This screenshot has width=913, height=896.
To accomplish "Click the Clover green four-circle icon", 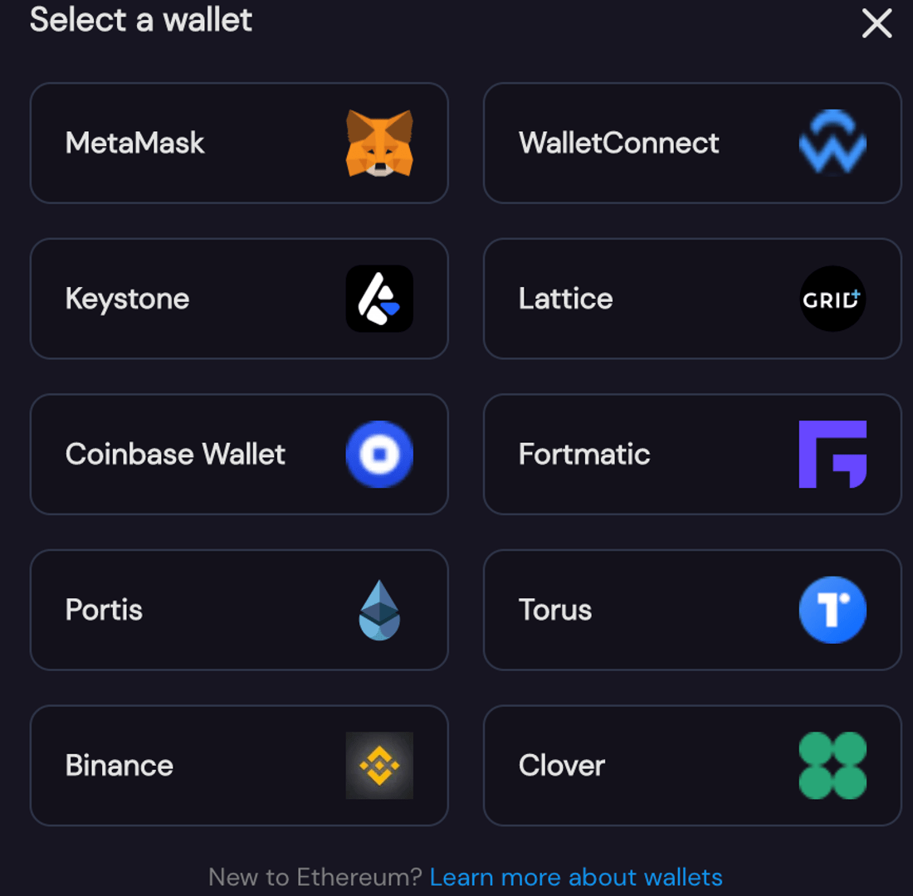I will (x=832, y=766).
